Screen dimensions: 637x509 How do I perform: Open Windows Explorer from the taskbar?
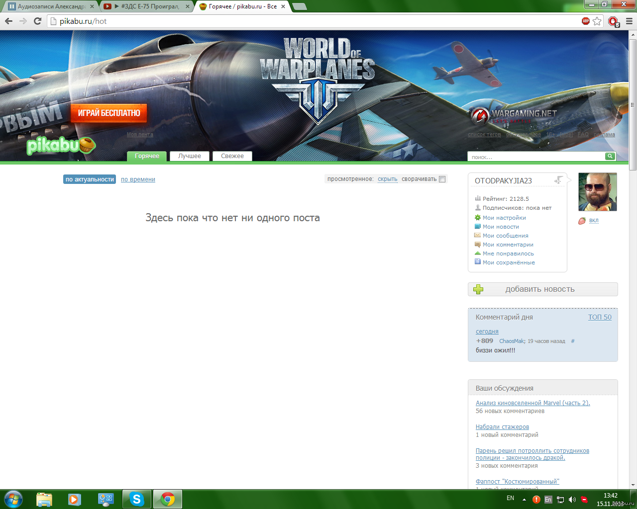tap(44, 499)
